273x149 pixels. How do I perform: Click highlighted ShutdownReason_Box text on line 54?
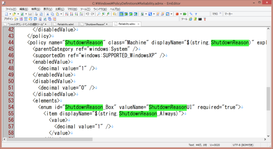coord(89,107)
